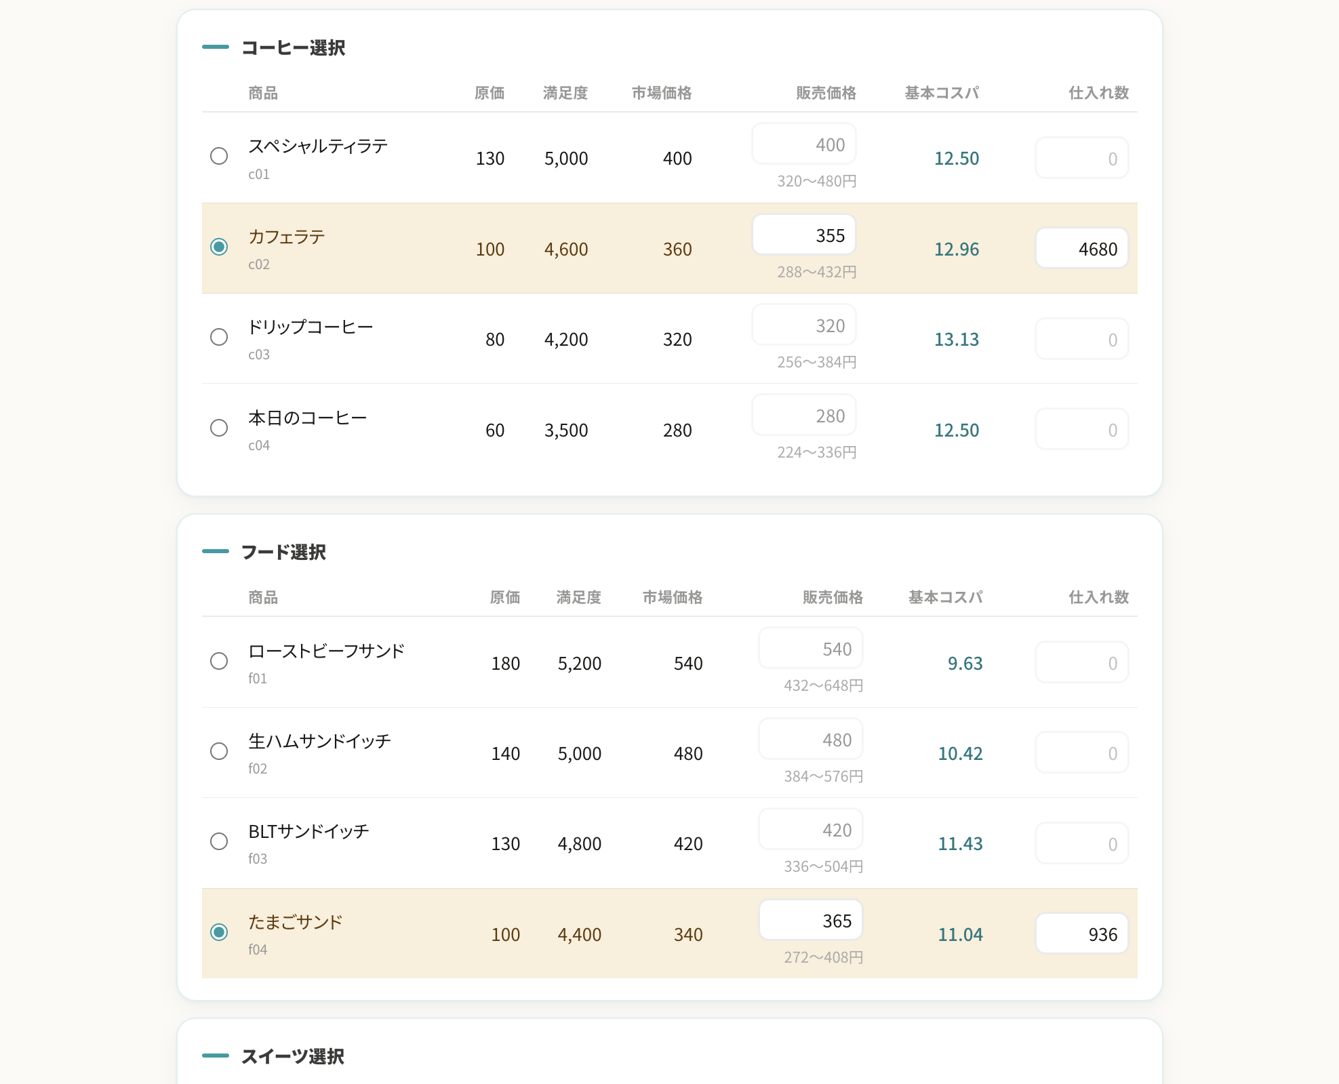This screenshot has height=1084, width=1339.
Task: Select the スペシャルティラテ radio button
Action: pyautogui.click(x=218, y=156)
